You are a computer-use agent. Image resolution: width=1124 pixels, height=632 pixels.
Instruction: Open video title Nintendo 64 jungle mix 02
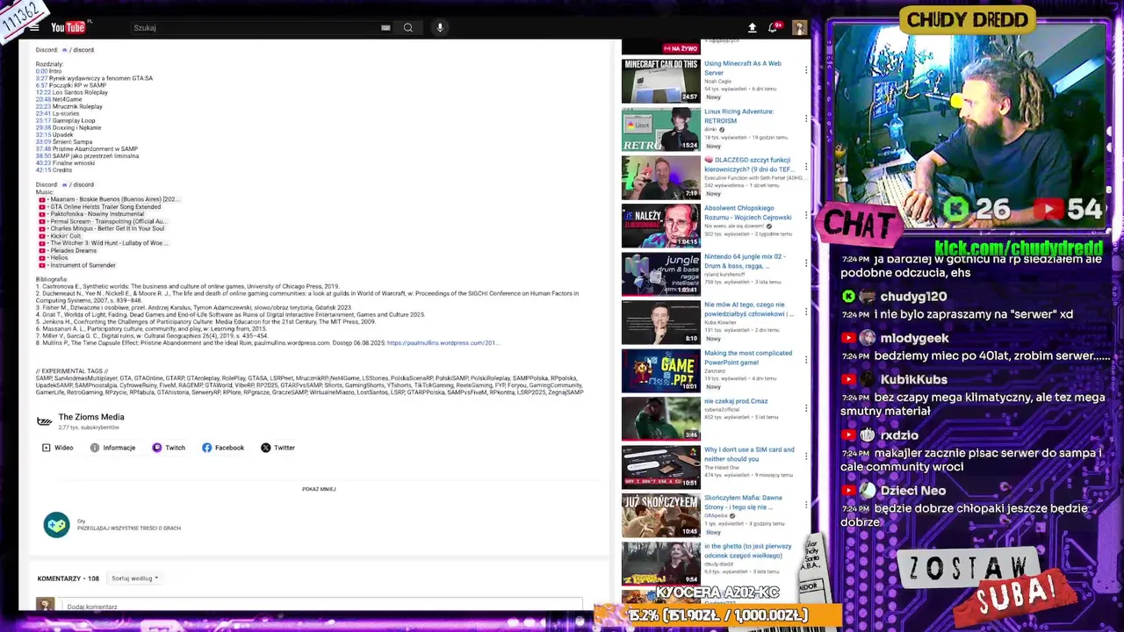(745, 261)
